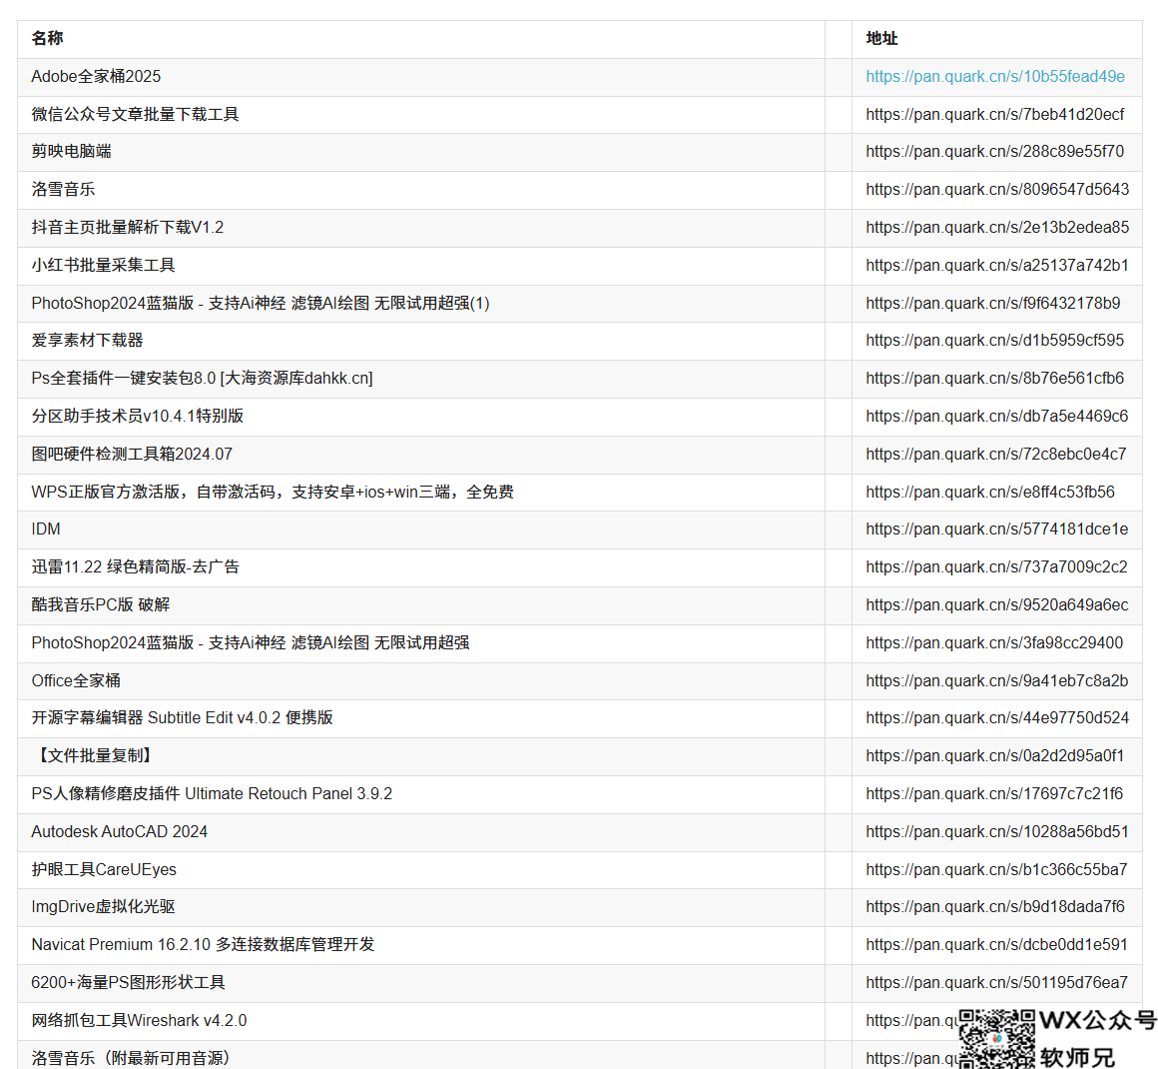Screen dimensions: 1158x1069
Task: Select the Office全家桶 name cell
Action: coord(76,681)
